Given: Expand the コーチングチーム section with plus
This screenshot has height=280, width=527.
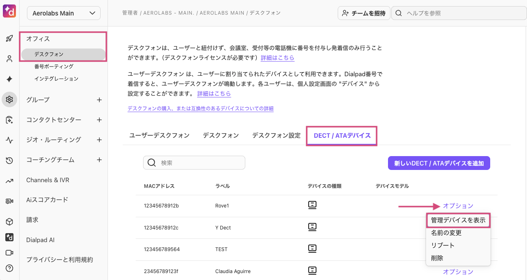Looking at the screenshot, I should click(99, 160).
